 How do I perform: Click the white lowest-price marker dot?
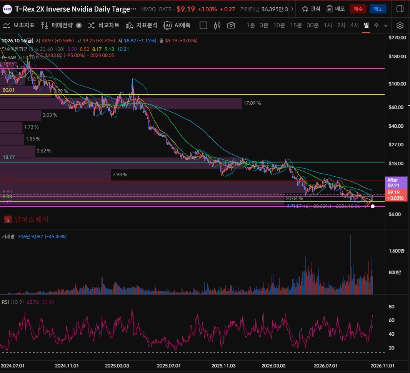pyautogui.click(x=373, y=207)
